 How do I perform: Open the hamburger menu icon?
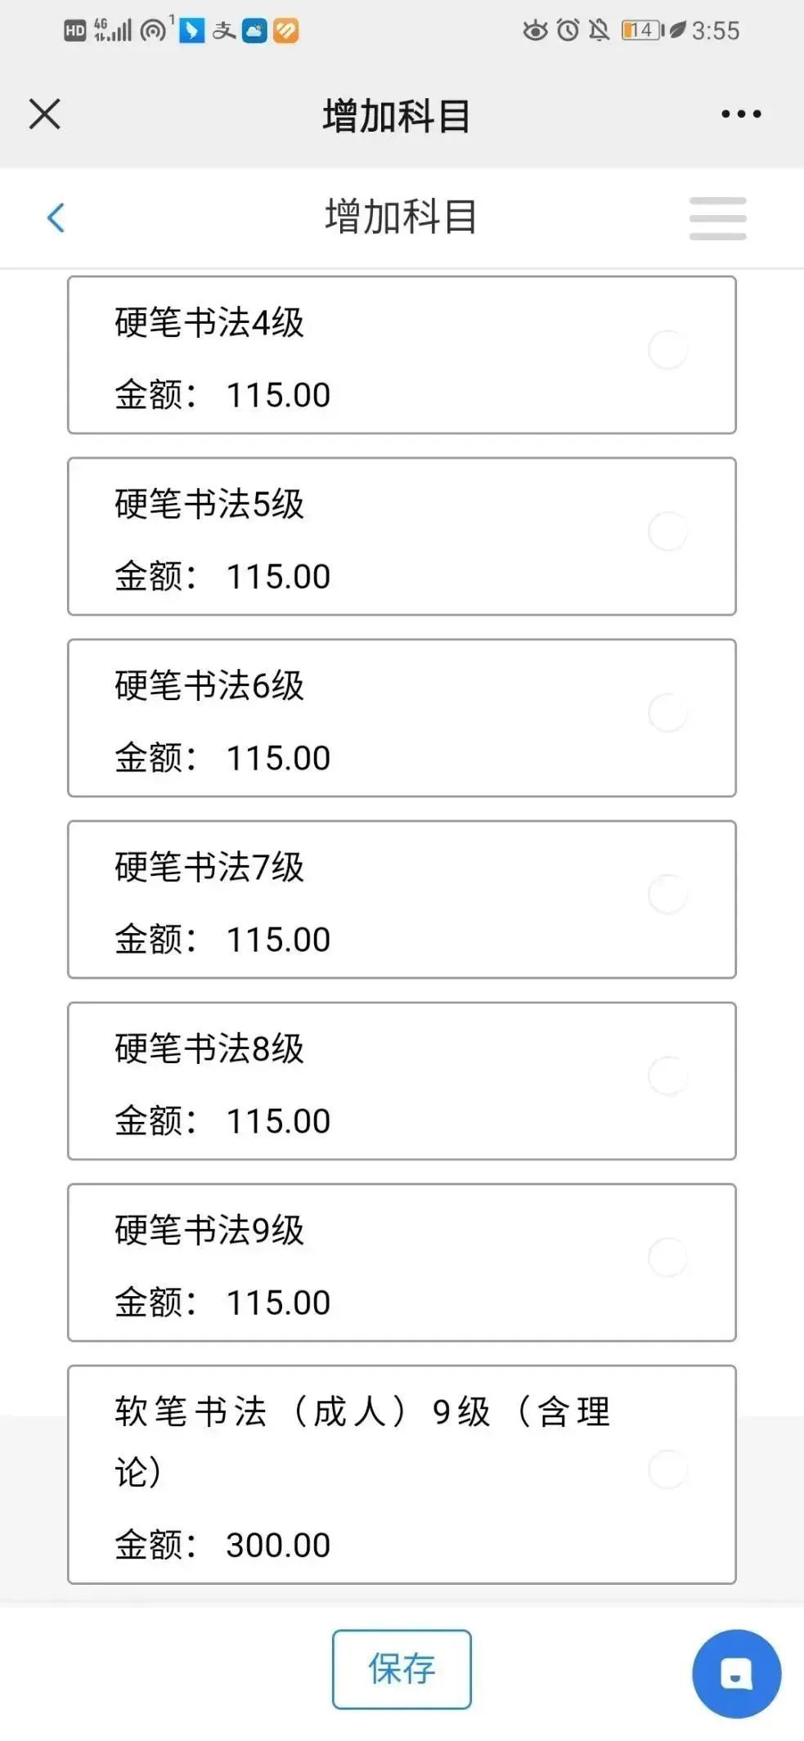coord(717,218)
